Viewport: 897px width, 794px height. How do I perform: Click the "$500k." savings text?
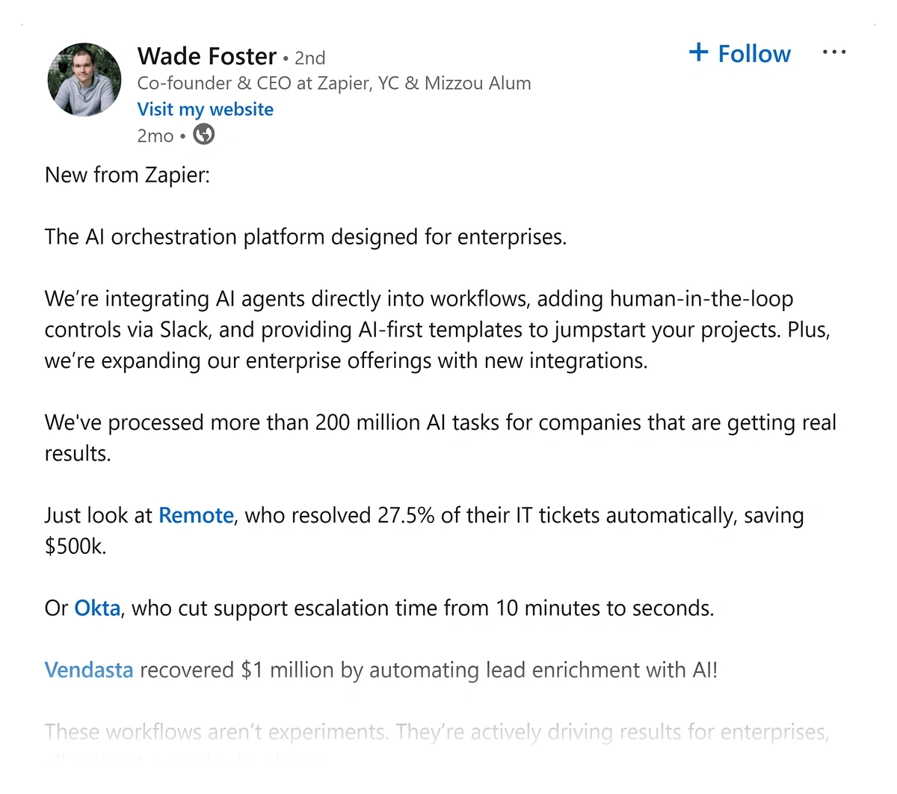tap(75, 547)
